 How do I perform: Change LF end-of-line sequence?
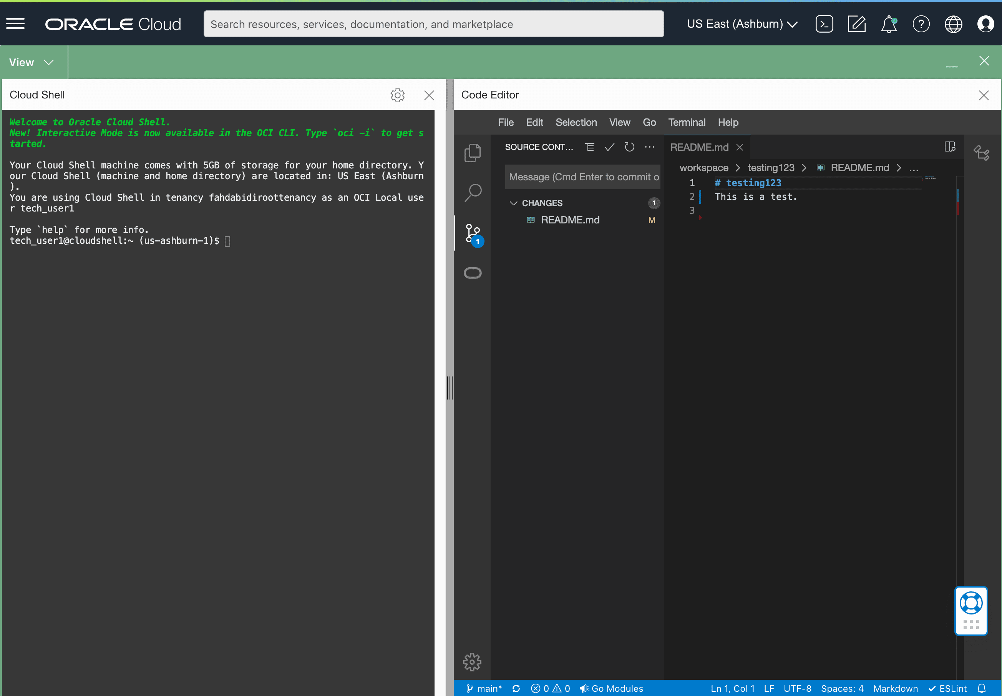click(x=769, y=688)
